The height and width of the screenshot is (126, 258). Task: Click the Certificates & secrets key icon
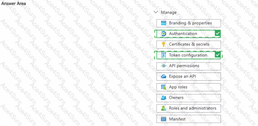click(163, 44)
